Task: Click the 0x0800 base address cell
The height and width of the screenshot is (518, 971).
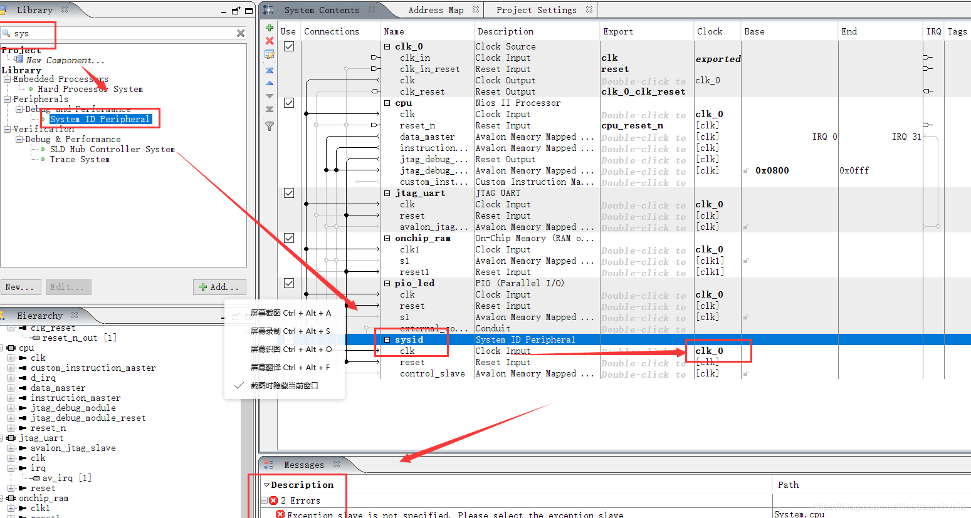Action: tap(772, 170)
